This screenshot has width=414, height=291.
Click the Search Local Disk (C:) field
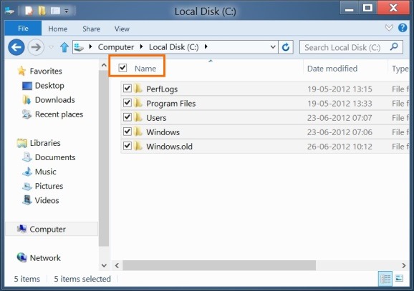351,47
